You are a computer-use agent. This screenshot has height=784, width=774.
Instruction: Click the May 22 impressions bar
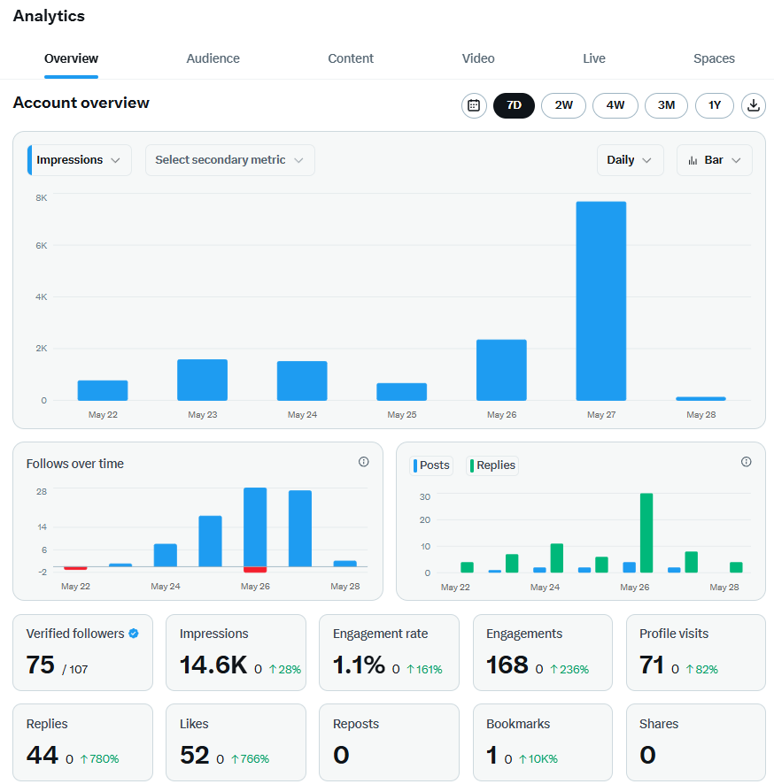103,390
